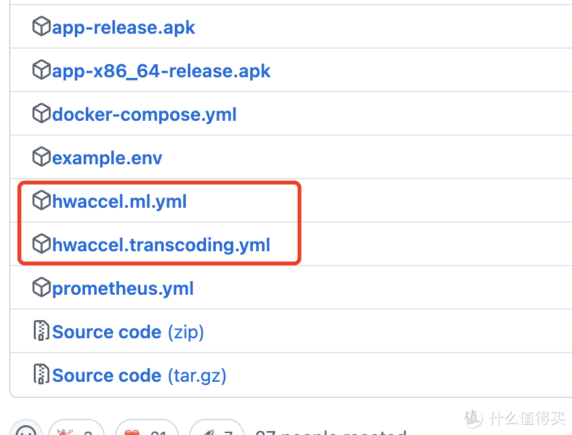The image size is (572, 435).
Task: Click package icon beside prometheus.yml
Action: (41, 287)
